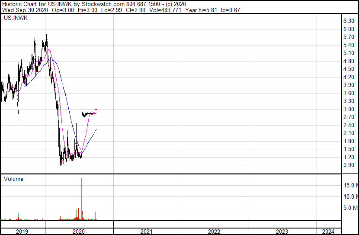Click the 5.0 M volume axis label
Image resolution: width=359 pixels, height=235 pixels.
pyautogui.click(x=351, y=208)
